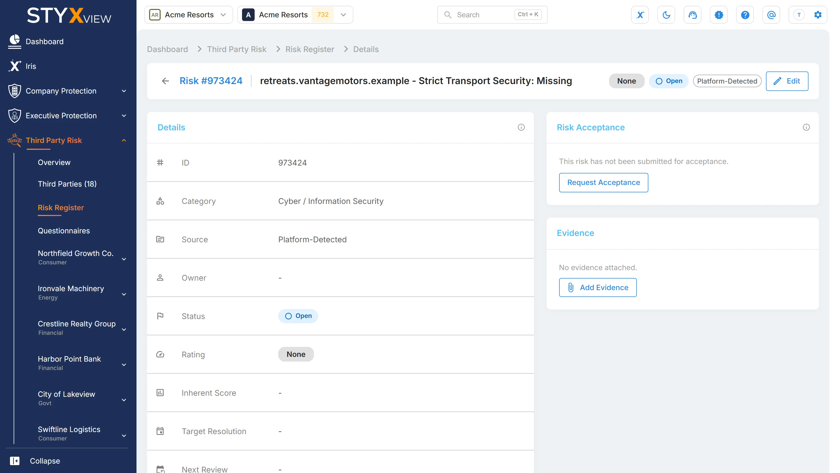Click the Collapse sidebar icon
The height and width of the screenshot is (473, 840).
pyautogui.click(x=14, y=461)
